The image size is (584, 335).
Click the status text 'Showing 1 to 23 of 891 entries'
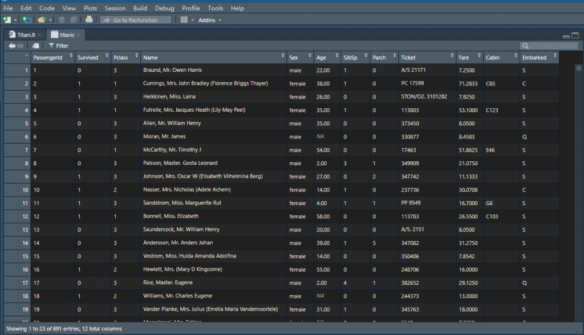pyautogui.click(x=43, y=329)
